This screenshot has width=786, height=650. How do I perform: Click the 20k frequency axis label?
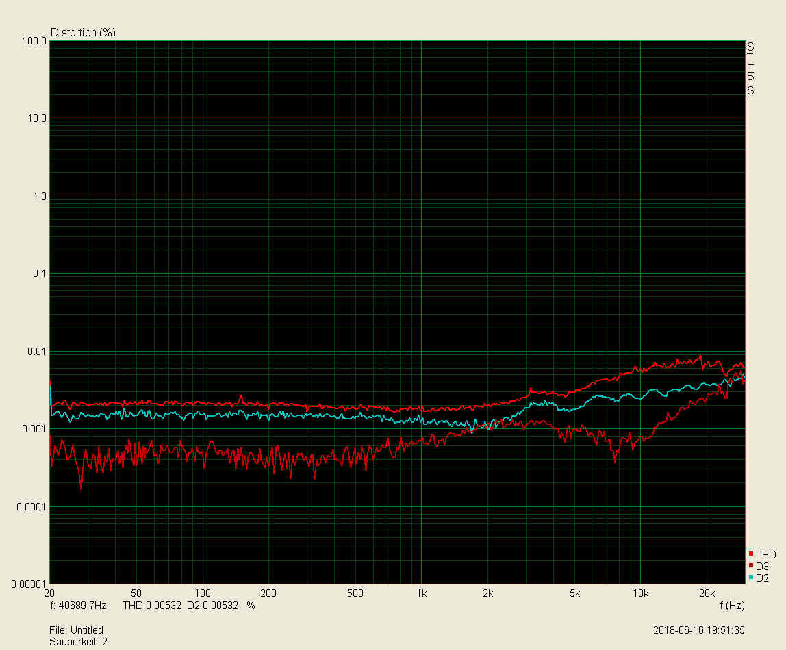(707, 593)
